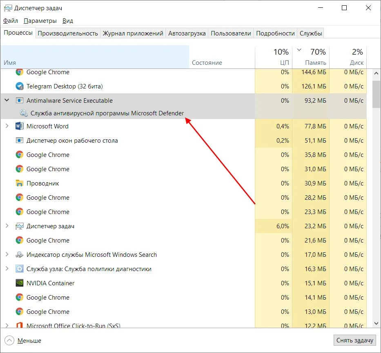Click the Проводник folder icon

[19, 183]
